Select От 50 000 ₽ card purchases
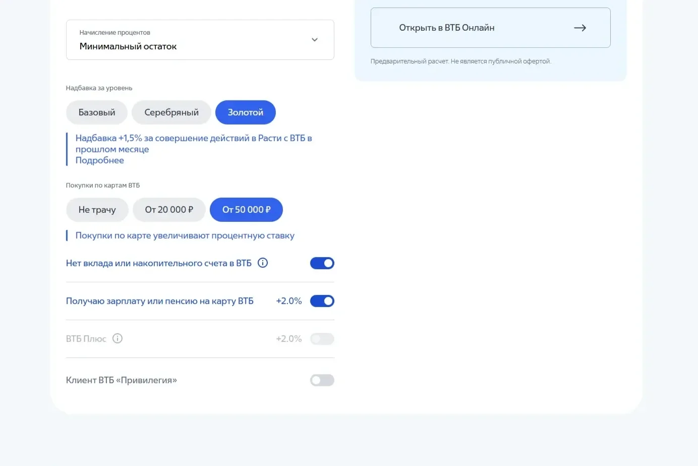Screen dimensions: 698x466 coord(246,210)
